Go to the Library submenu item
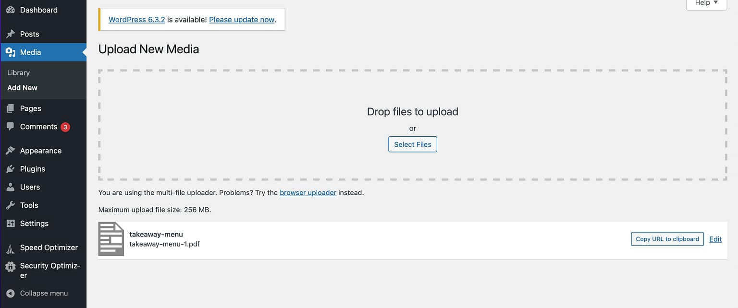The height and width of the screenshot is (308, 738). point(19,72)
